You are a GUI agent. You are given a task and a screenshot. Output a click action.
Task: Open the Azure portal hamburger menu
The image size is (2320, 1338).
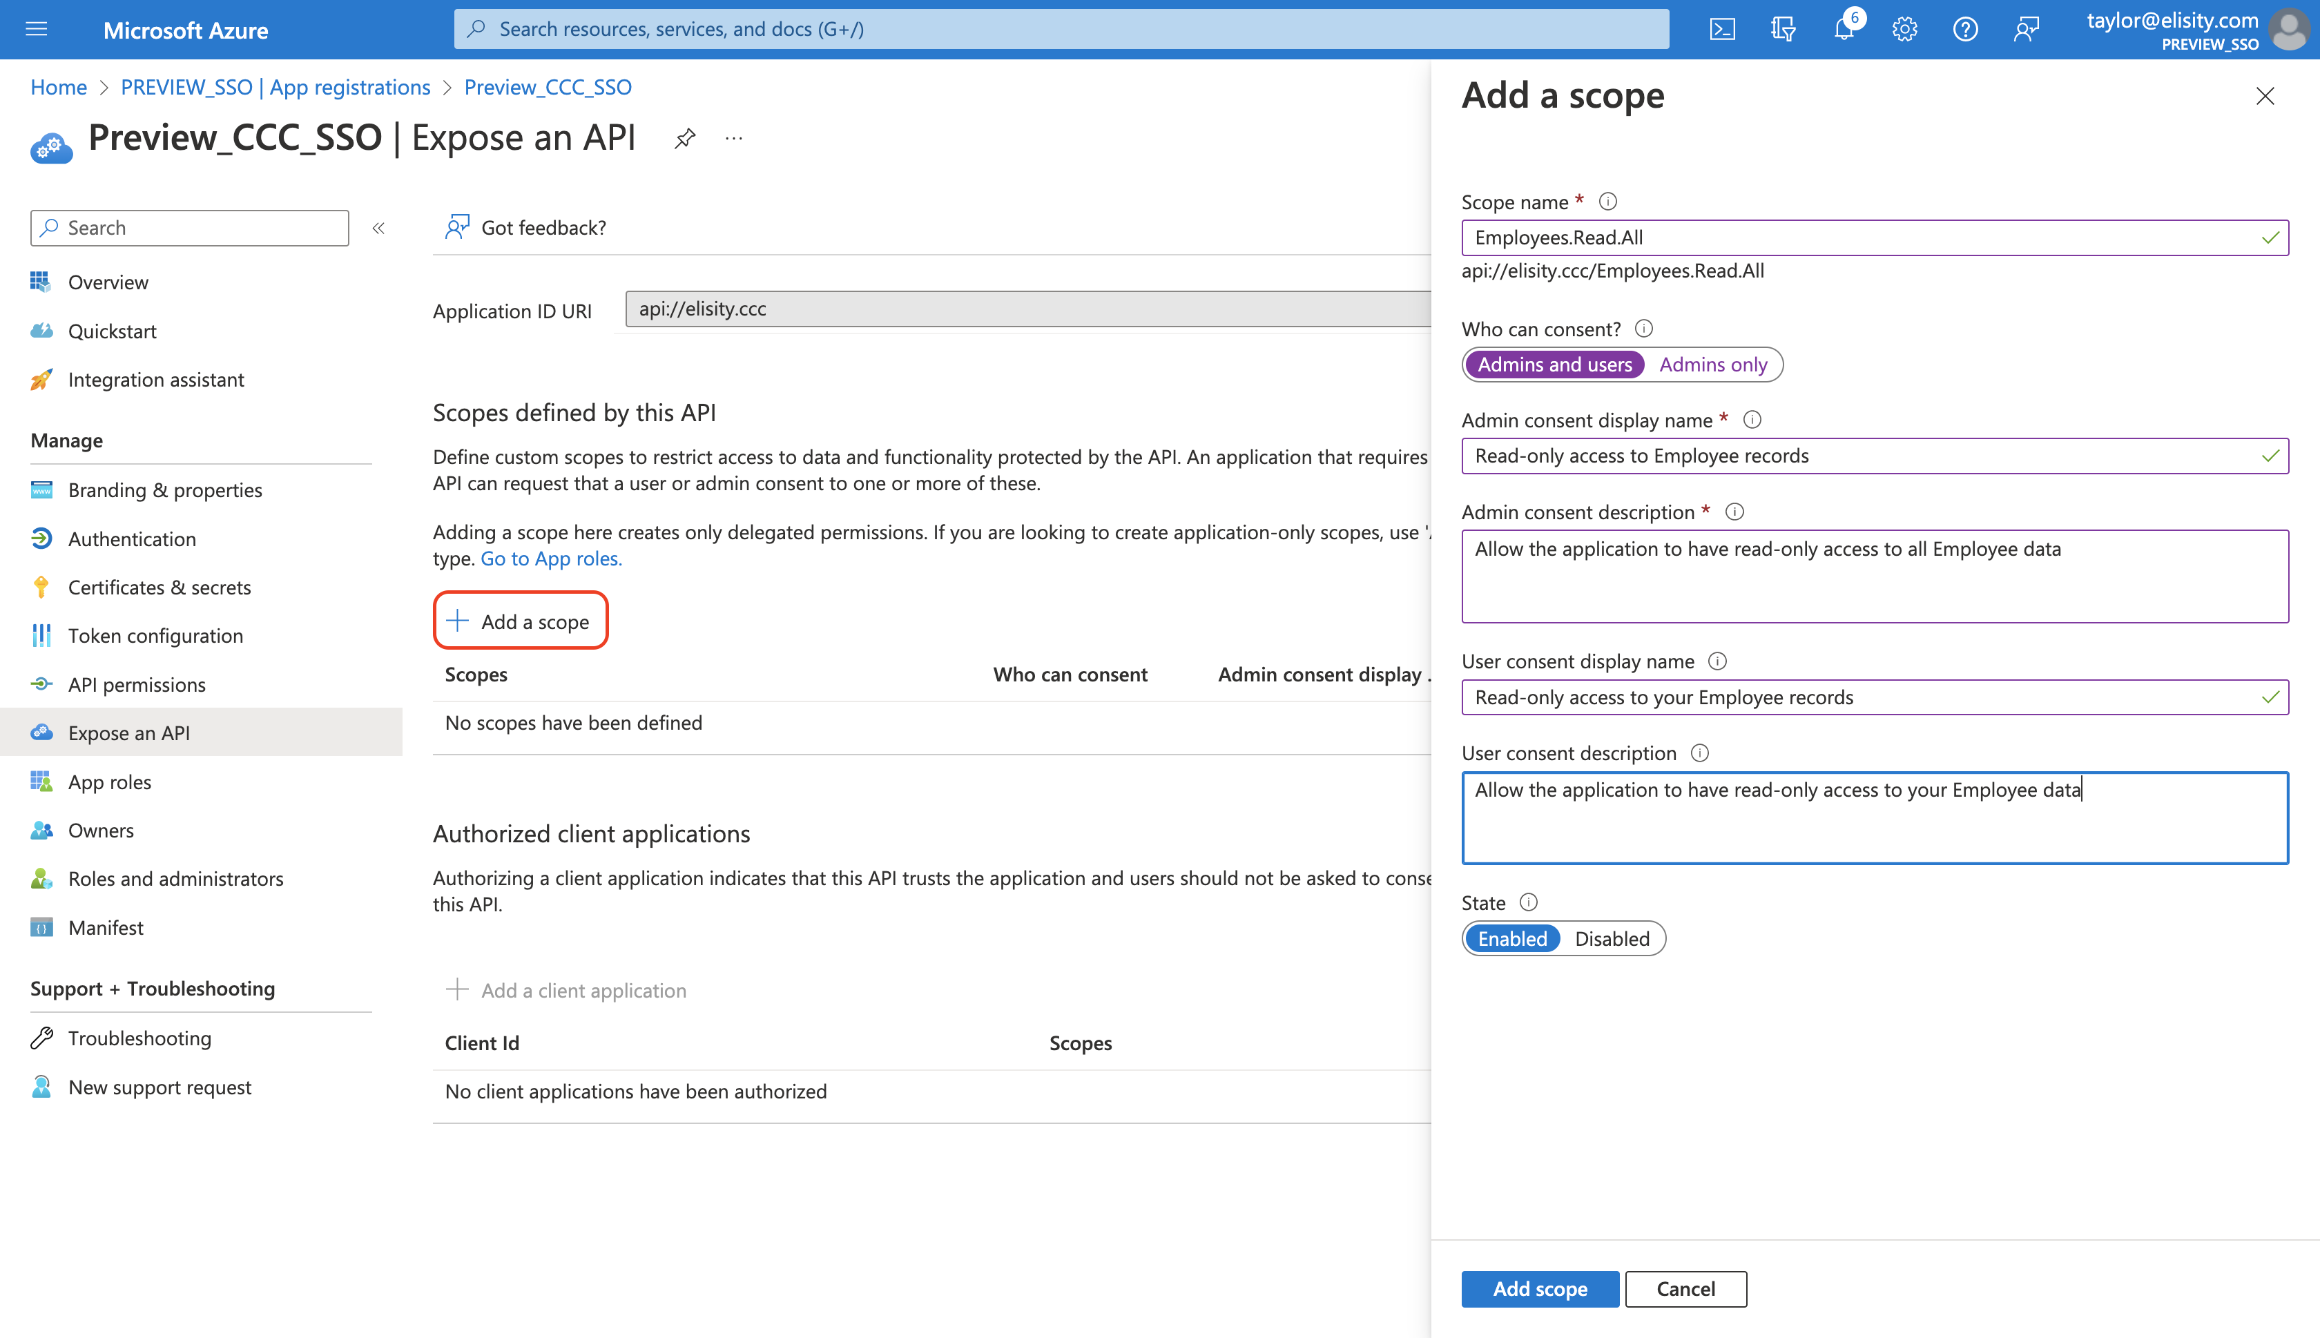pyautogui.click(x=37, y=30)
